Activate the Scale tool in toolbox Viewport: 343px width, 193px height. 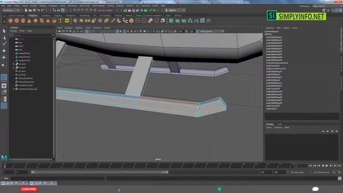(3, 65)
